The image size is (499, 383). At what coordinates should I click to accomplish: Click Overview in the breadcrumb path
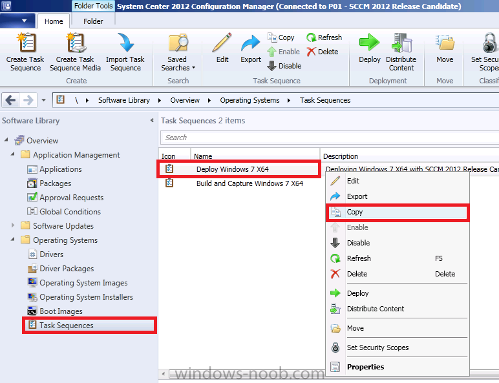(x=185, y=100)
